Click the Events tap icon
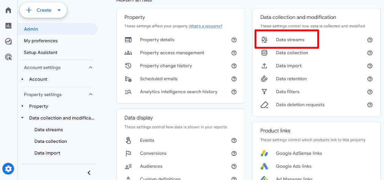This screenshot has width=384, height=180. coord(128,140)
